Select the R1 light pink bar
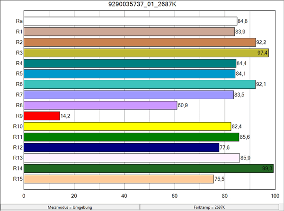This screenshot has height=211, width=284. point(129,32)
